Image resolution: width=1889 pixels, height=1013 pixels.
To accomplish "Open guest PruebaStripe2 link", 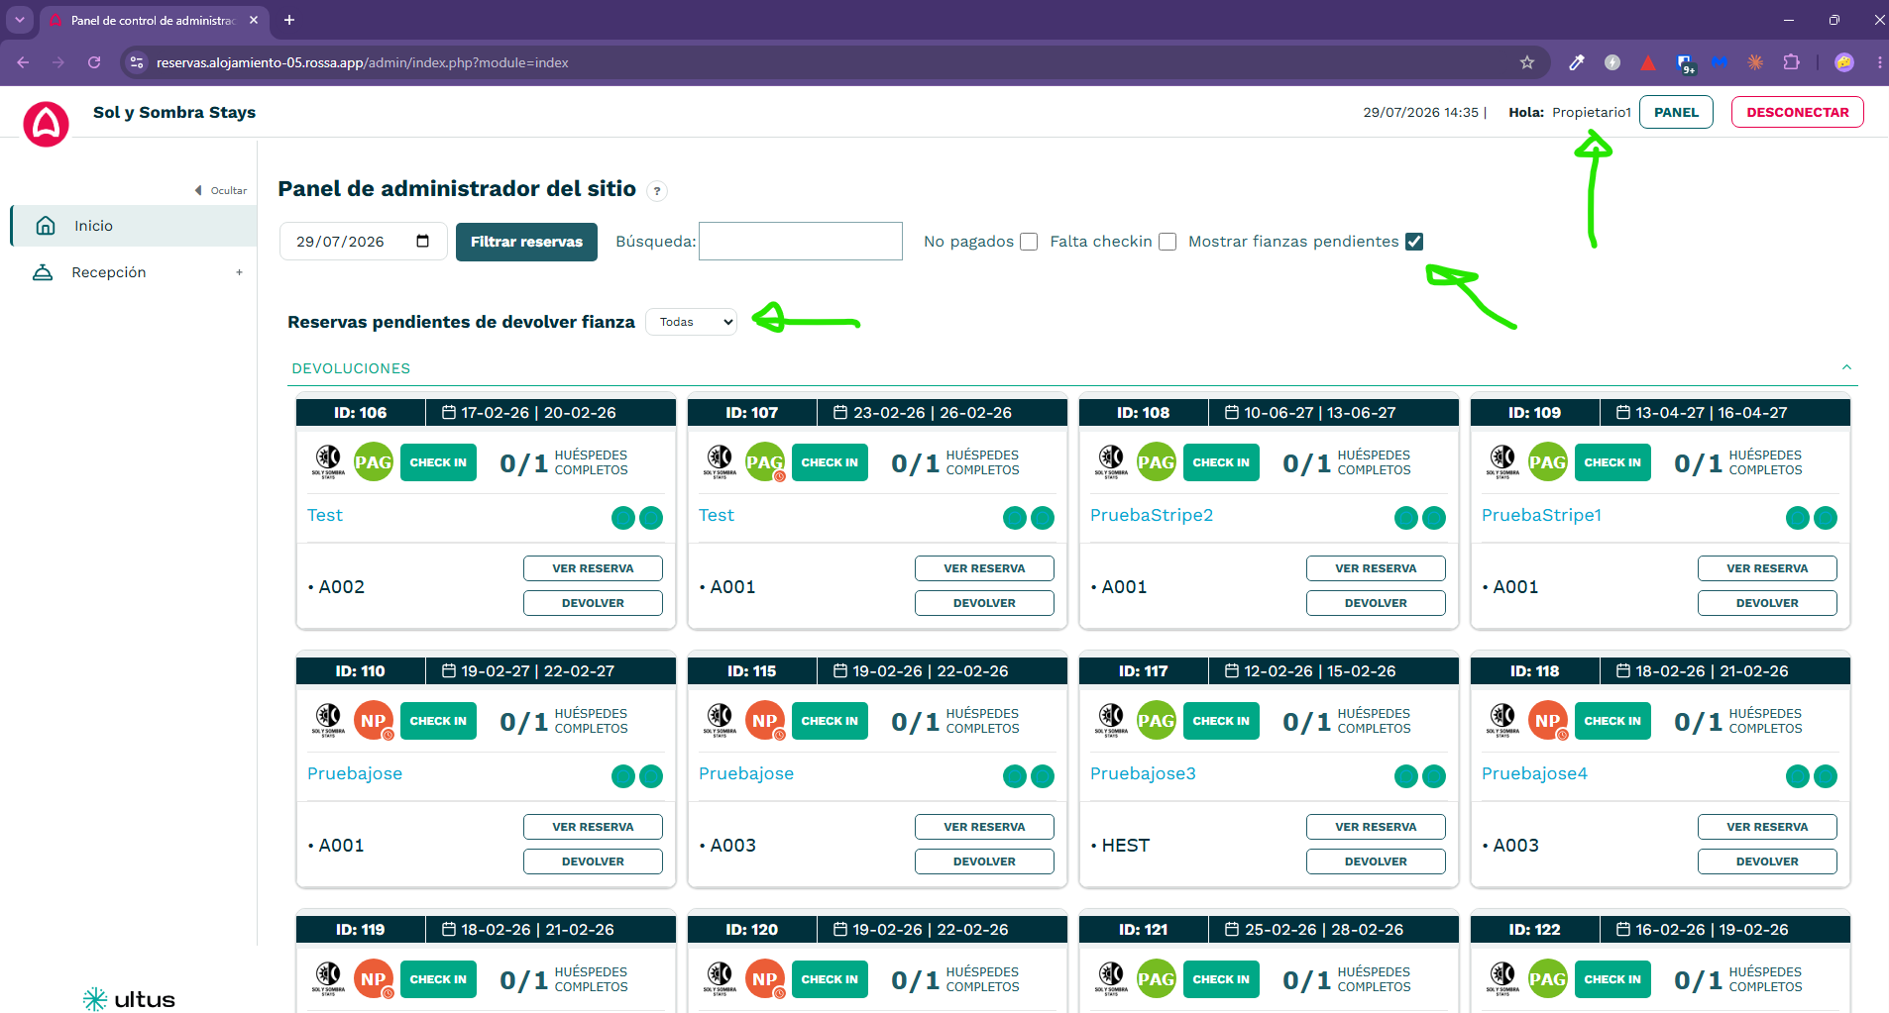I will 1152,515.
